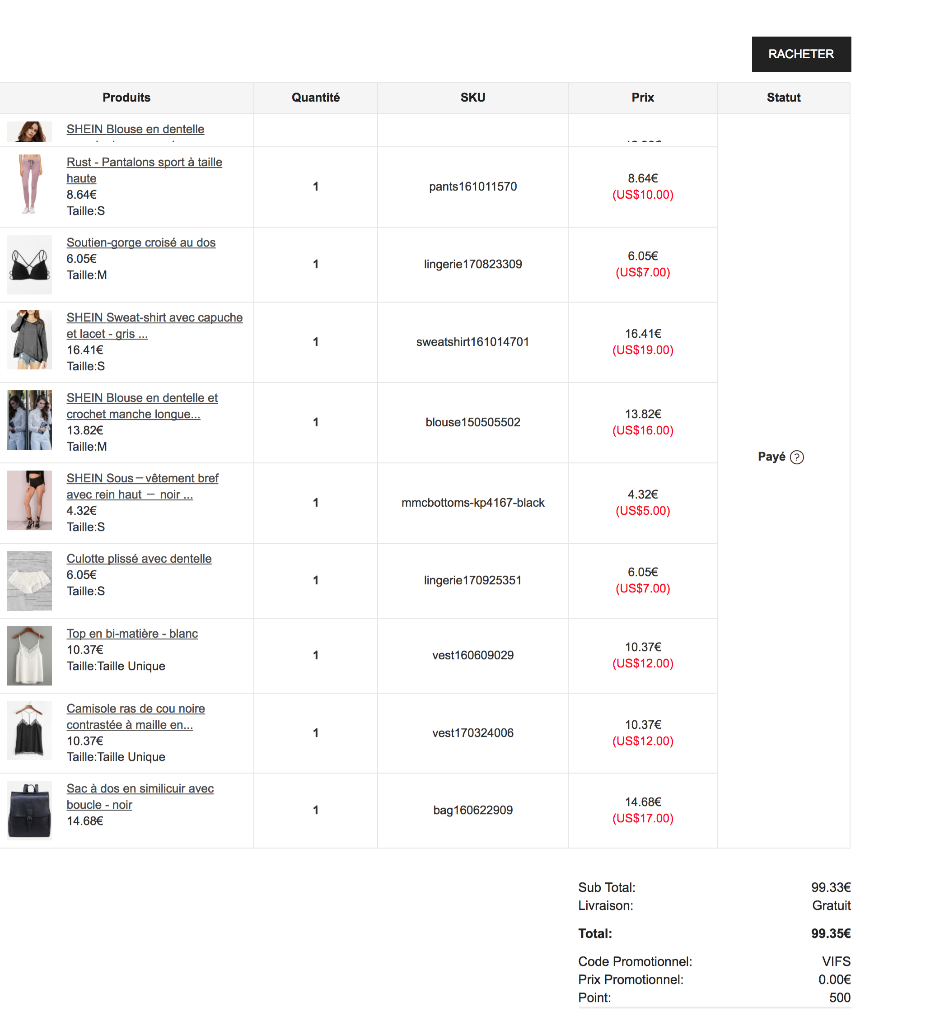Click the black high-waist brief thumbnail
The width and height of the screenshot is (930, 1035).
point(30,501)
